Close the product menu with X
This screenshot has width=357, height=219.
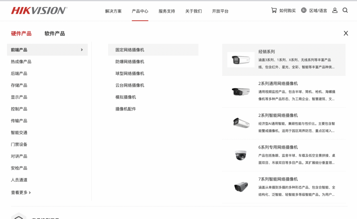346,33
